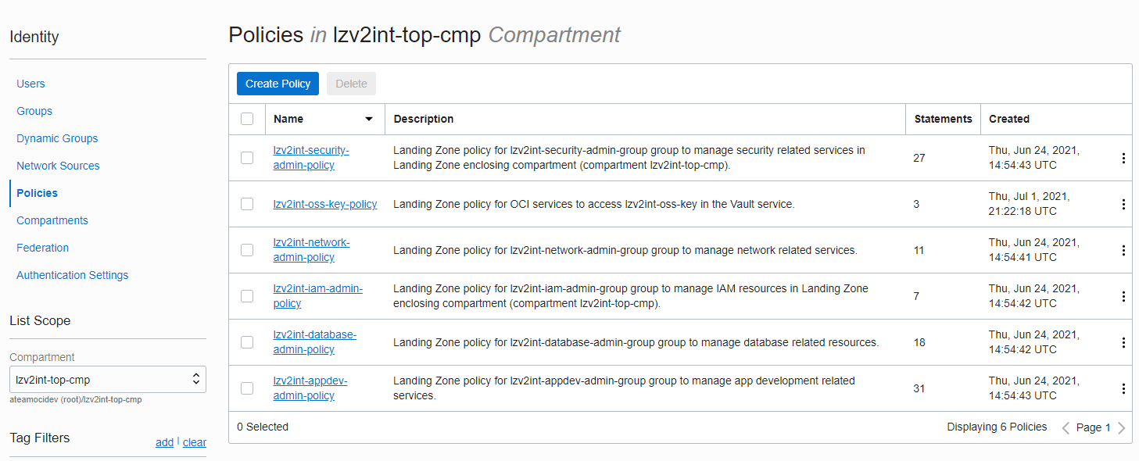Viewport: 1139px width, 461px height.
Task: Sort by Name column arrow
Action: tap(369, 120)
